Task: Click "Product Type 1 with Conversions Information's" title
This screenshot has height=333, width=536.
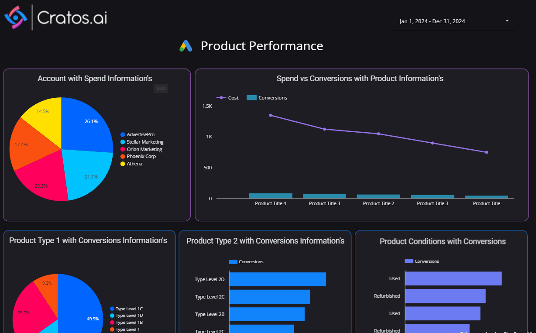Action: click(88, 240)
